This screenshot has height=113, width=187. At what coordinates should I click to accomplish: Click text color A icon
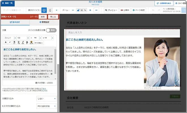pos(6,42)
